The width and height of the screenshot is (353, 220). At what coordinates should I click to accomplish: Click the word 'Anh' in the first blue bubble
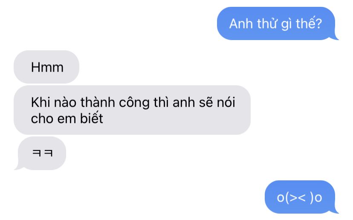click(x=241, y=23)
